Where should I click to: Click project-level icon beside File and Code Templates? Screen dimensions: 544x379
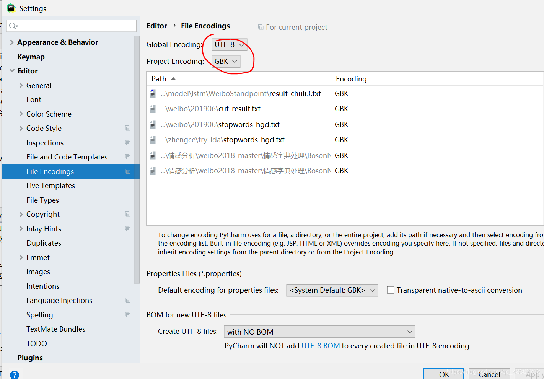(128, 157)
